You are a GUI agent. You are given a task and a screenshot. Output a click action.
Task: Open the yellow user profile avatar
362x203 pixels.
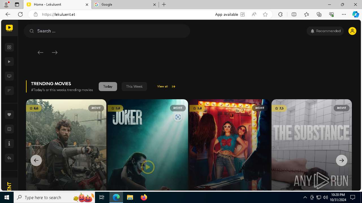352,31
